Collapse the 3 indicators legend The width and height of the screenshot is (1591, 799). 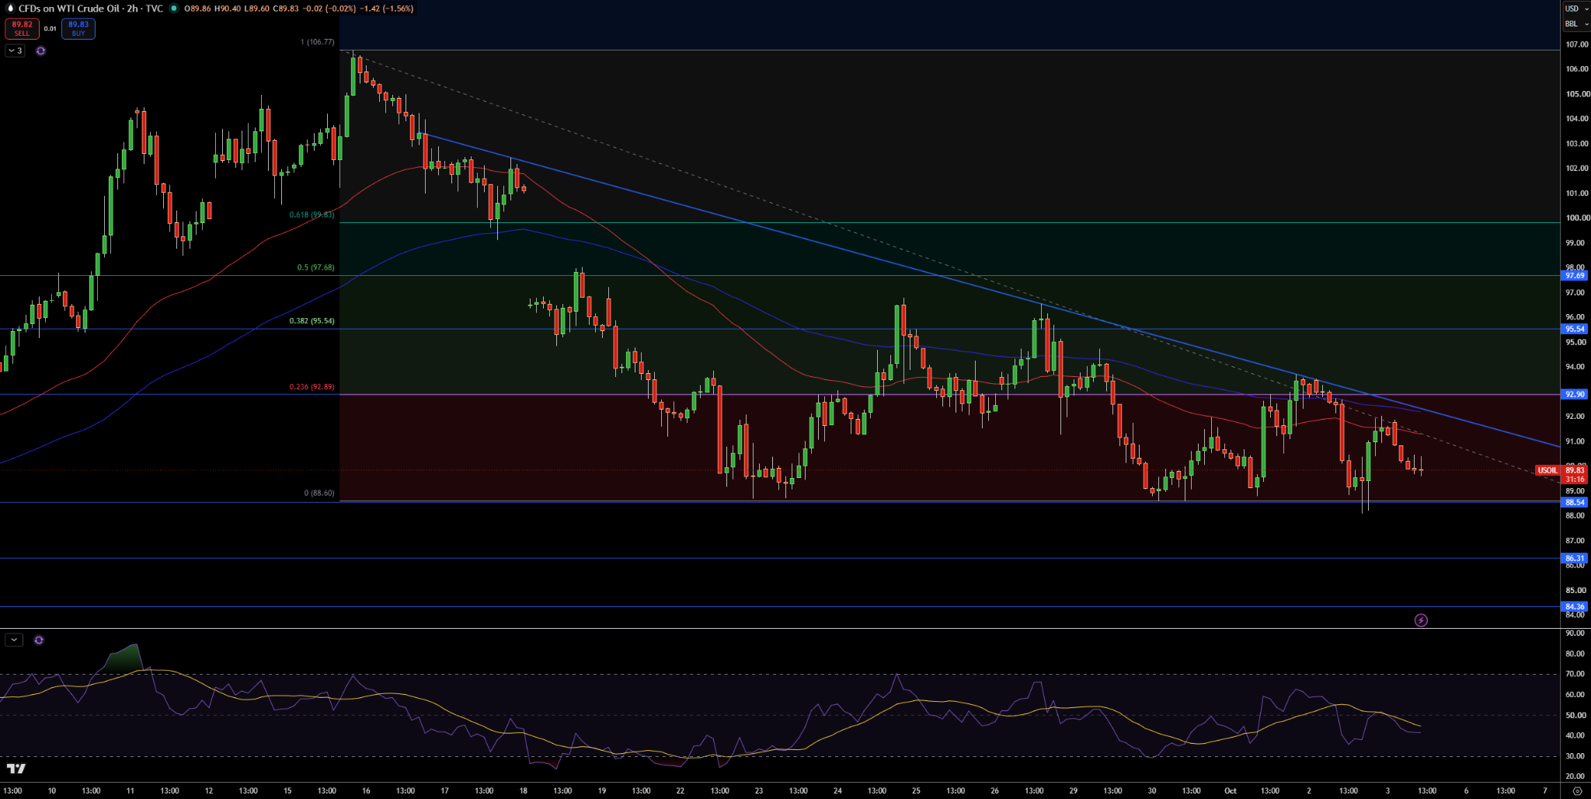point(15,51)
